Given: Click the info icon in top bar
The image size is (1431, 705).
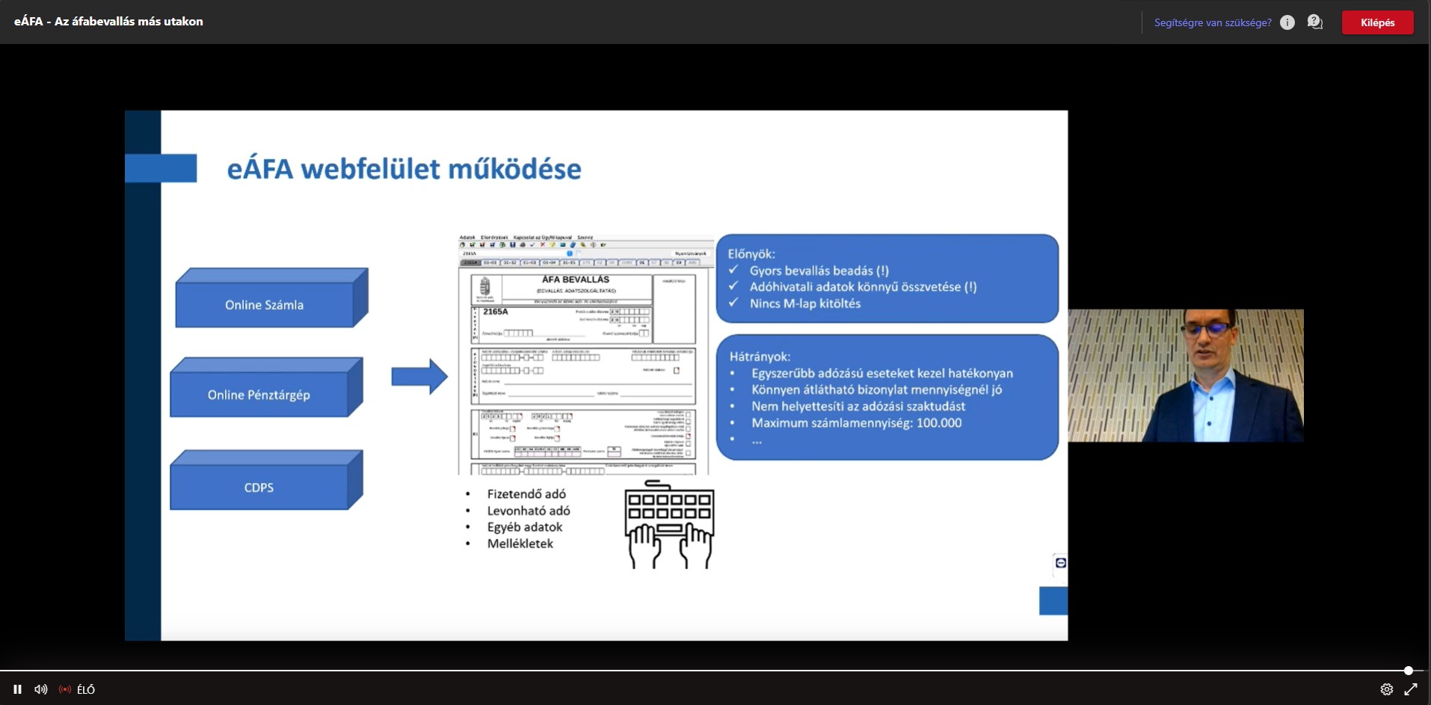Looking at the screenshot, I should (x=1287, y=22).
